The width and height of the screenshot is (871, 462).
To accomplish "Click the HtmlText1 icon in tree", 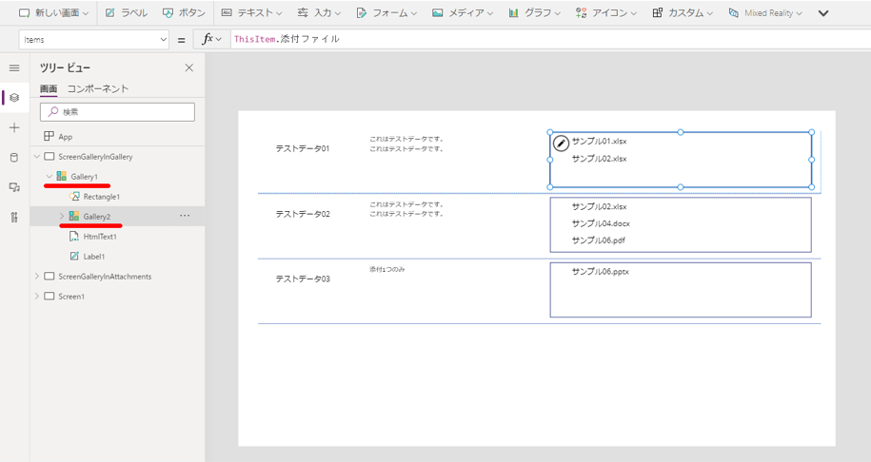I will click(x=74, y=237).
